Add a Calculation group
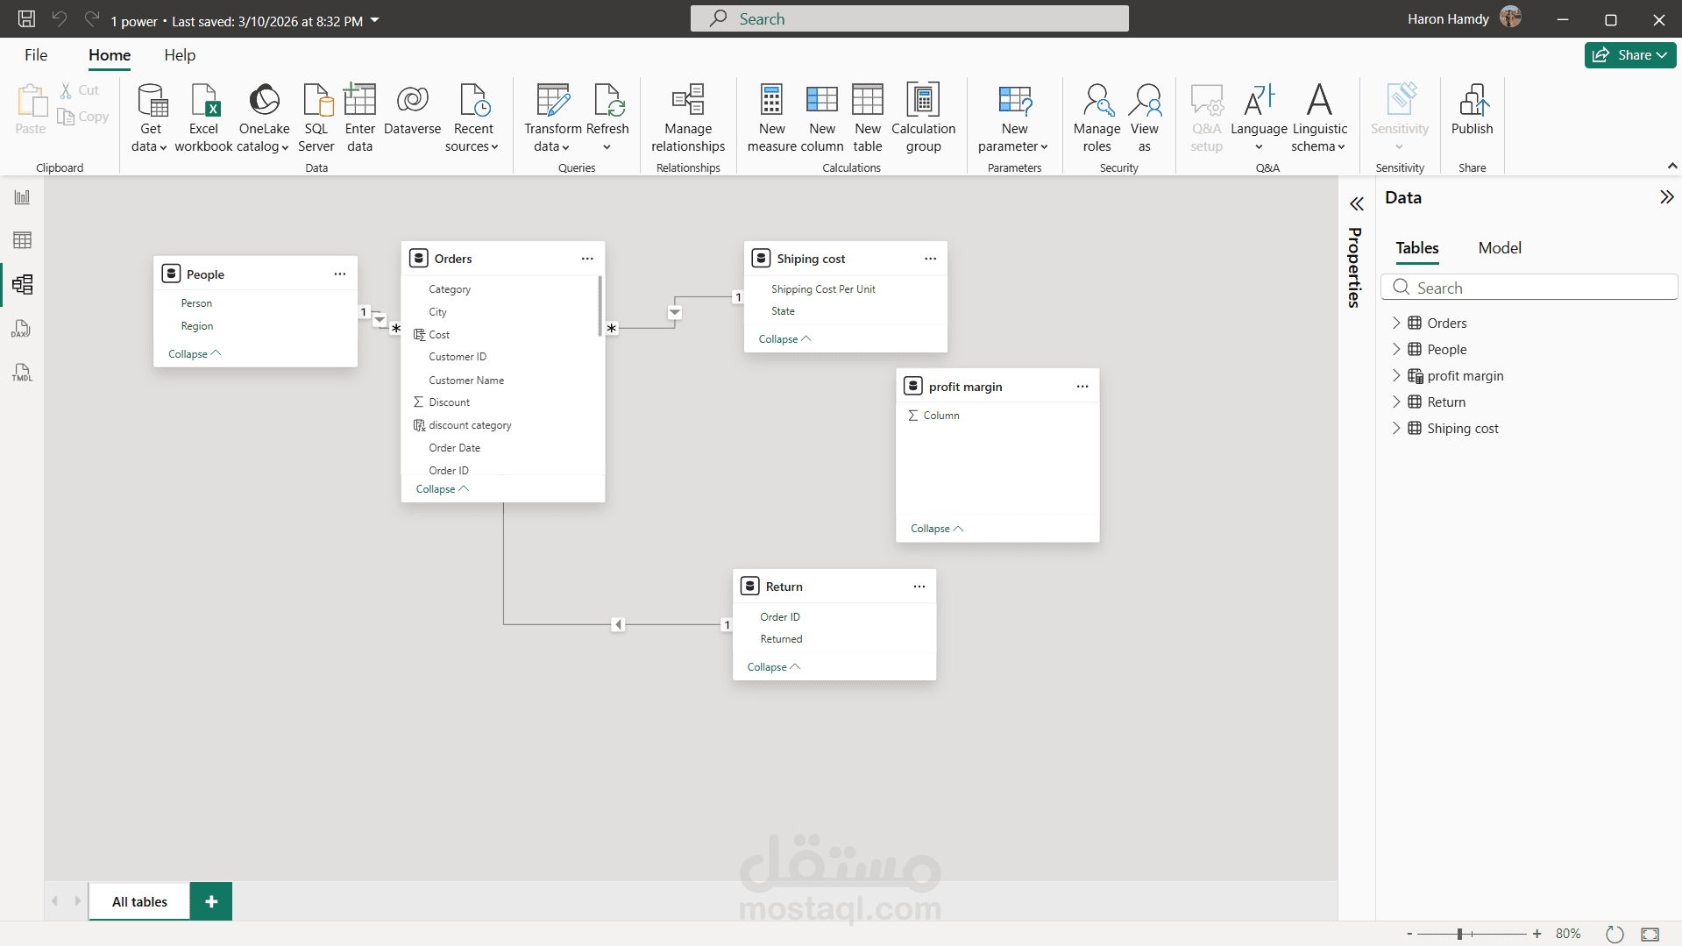 923,118
